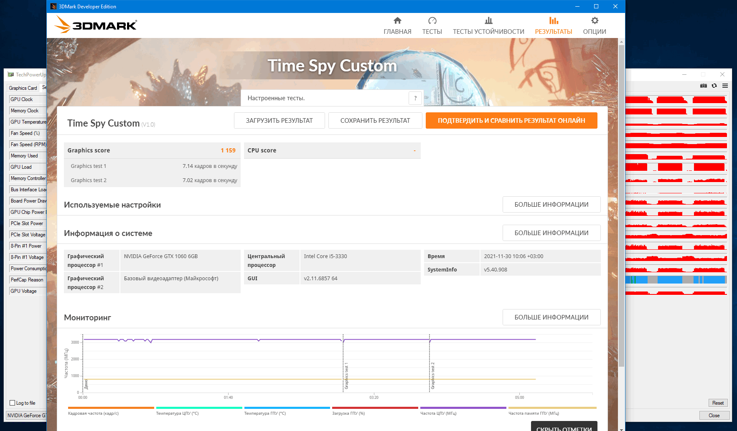Click the Graphics test 1 result row
Viewport: 737px width, 431px height.
pyautogui.click(x=152, y=166)
